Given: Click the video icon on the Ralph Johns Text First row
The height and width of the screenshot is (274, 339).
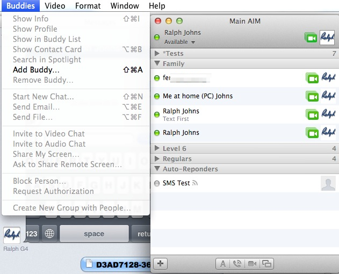Looking at the screenshot, I should [312, 114].
